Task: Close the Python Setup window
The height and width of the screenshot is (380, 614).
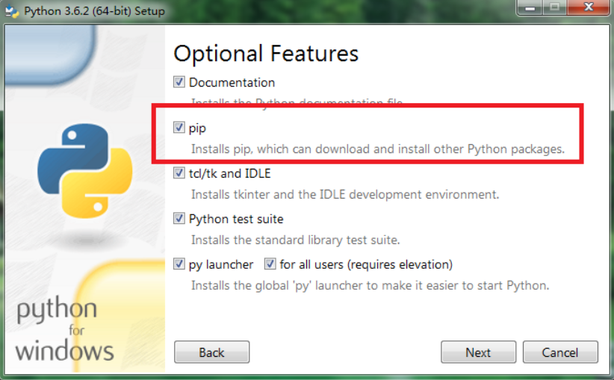Action: pyautogui.click(x=588, y=7)
